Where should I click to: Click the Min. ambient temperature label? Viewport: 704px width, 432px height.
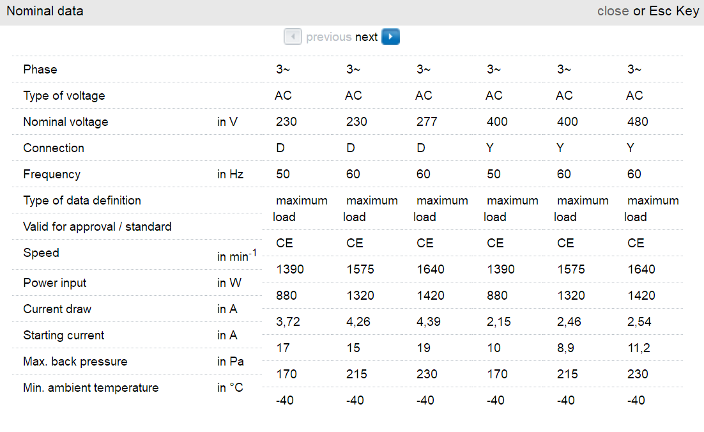[x=91, y=387]
